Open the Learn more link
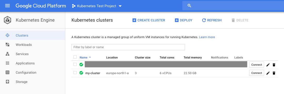Image resolution: width=284 pixels, height=94 pixels. [207, 37]
